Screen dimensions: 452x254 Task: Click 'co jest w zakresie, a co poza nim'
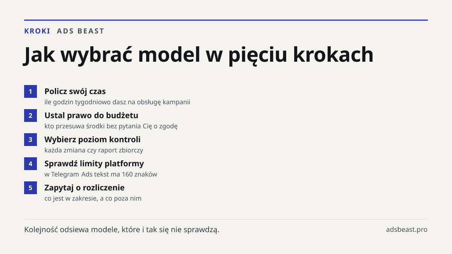pos(93,198)
